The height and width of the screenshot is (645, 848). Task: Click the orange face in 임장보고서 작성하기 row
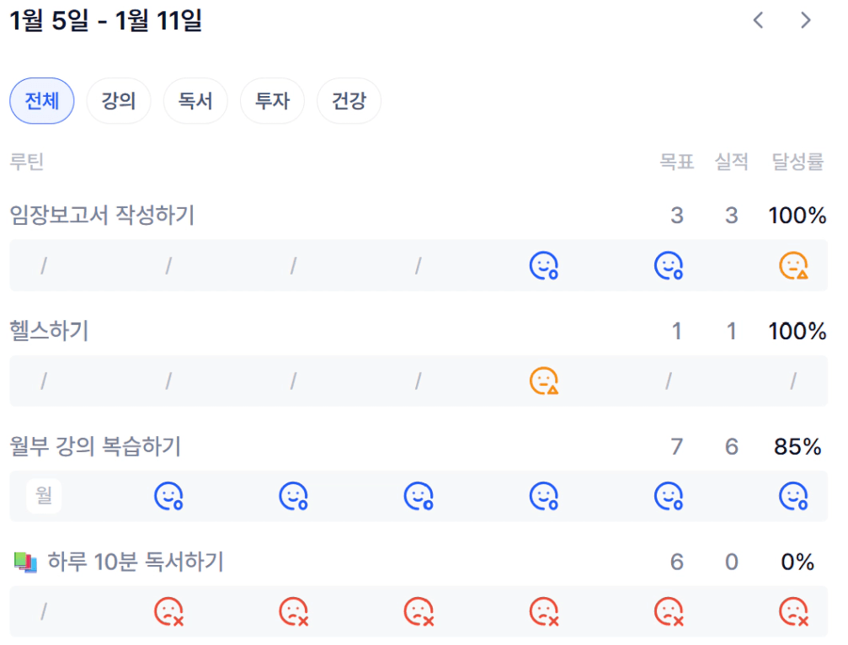click(x=793, y=266)
